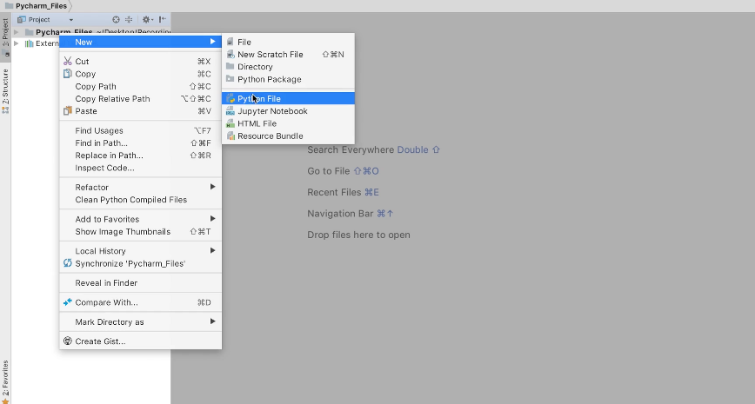Select Find Usages menu item
Viewport: 755px width, 404px height.
click(x=140, y=131)
